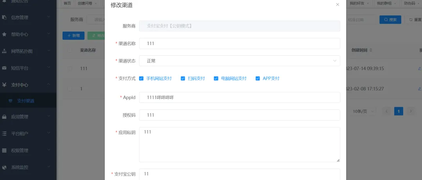
Task: Uncheck 电脑网站支付 payment method
Action: 216,79
